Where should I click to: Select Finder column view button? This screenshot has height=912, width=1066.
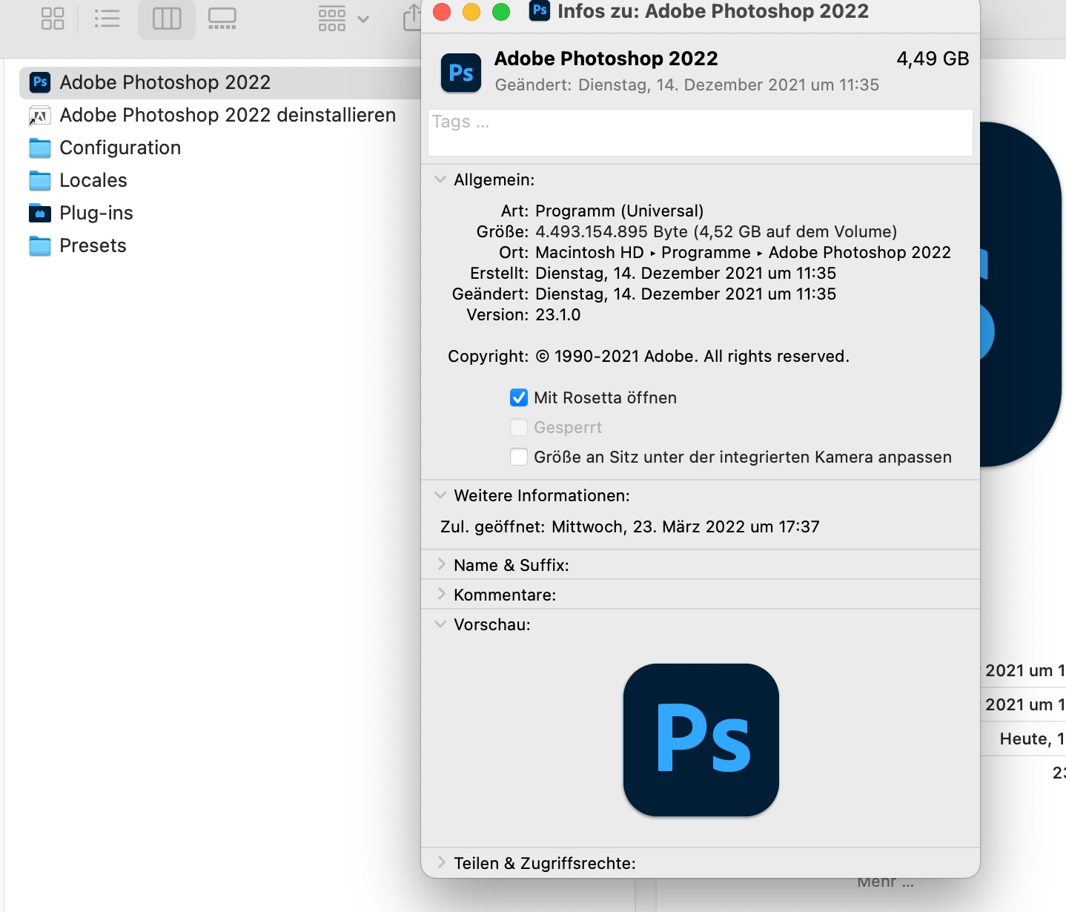[x=167, y=19]
